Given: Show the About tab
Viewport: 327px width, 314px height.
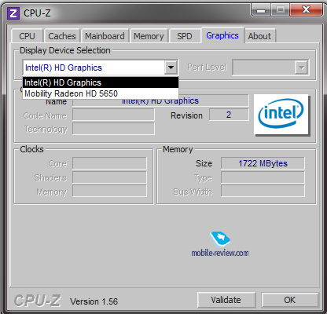Looking at the screenshot, I should [259, 36].
